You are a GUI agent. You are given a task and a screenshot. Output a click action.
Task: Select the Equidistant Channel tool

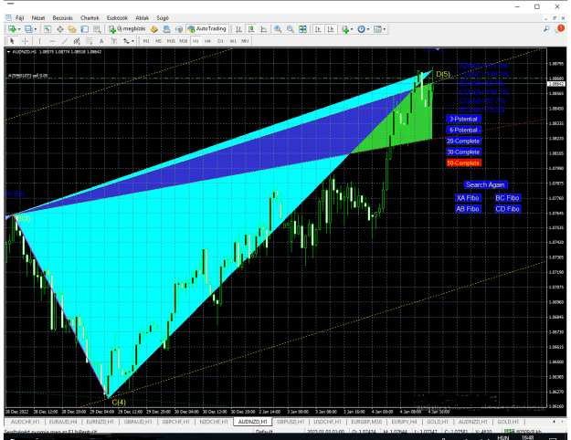point(77,41)
